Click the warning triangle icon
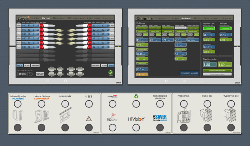This screenshot has height=146, width=250. (x=88, y=118)
